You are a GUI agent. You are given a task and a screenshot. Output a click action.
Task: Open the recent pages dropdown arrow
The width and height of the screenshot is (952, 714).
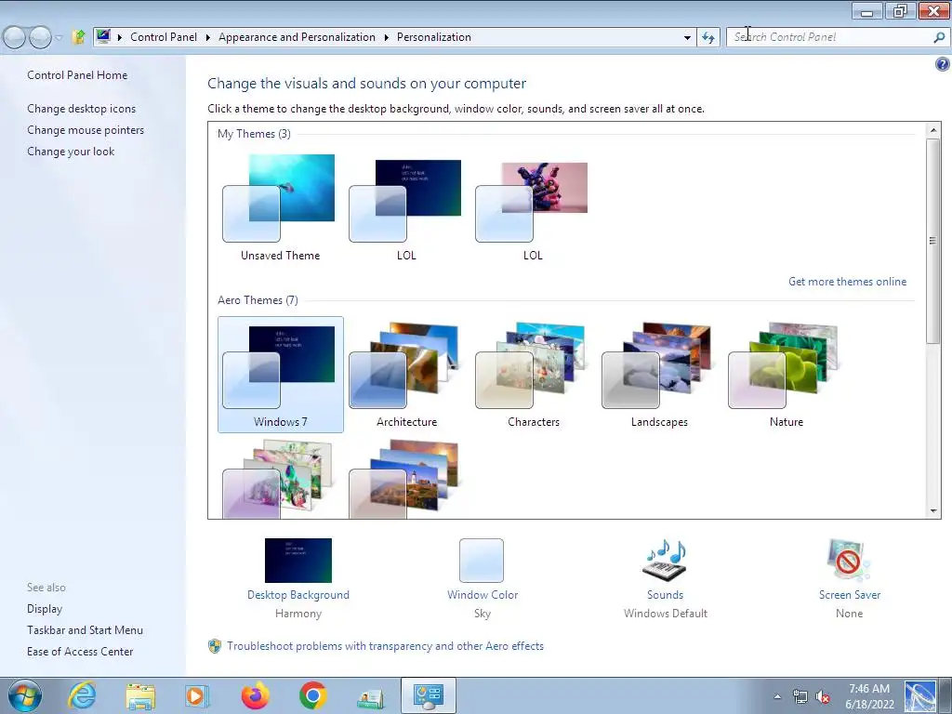click(59, 37)
